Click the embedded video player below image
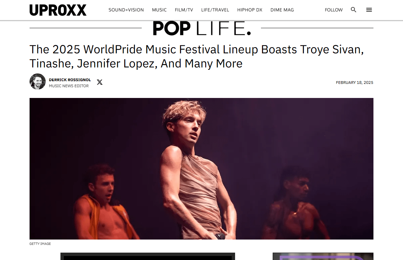This screenshot has height=260, width=403. [x=148, y=256]
